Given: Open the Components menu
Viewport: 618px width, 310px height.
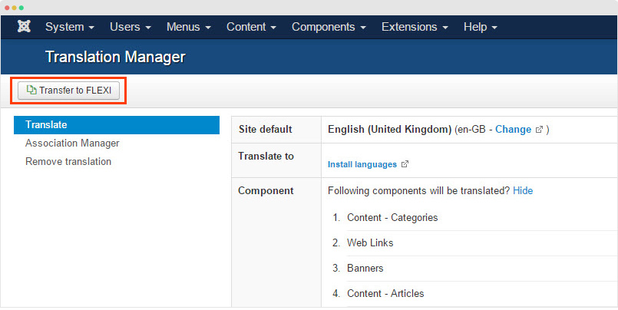Looking at the screenshot, I should pos(329,27).
